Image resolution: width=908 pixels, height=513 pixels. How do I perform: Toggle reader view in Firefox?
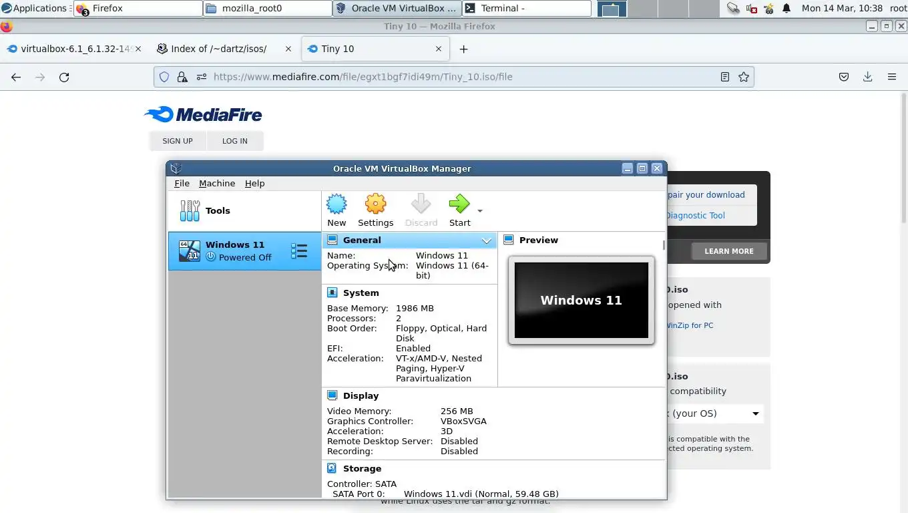(x=725, y=77)
